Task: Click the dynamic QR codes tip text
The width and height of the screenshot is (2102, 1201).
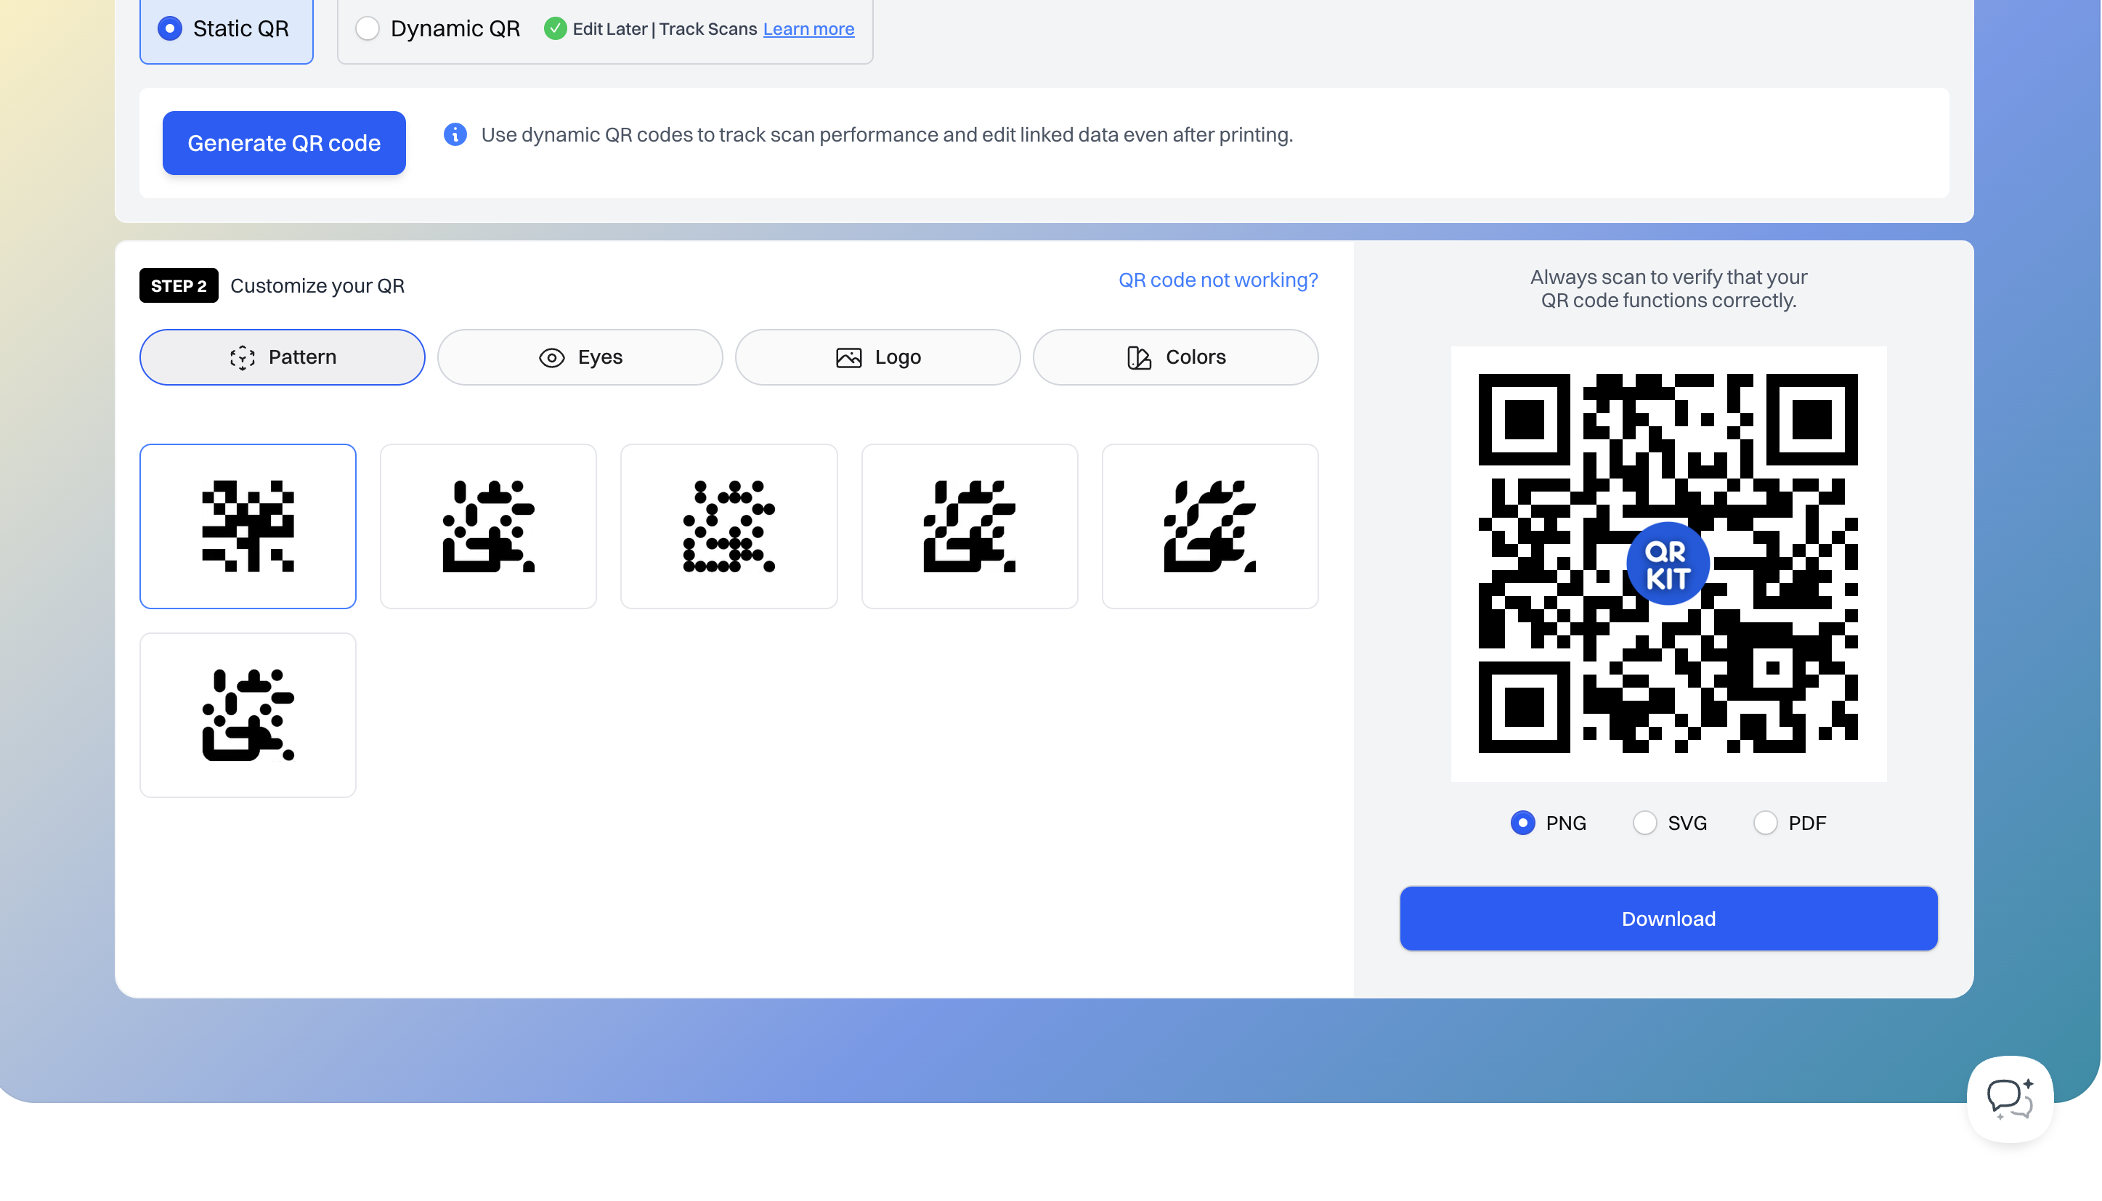Action: click(887, 135)
